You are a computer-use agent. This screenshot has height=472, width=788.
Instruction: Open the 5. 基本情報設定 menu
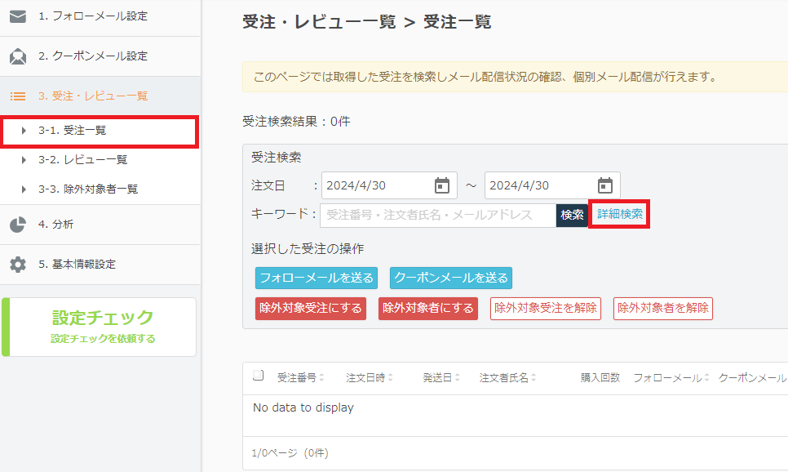coord(77,265)
